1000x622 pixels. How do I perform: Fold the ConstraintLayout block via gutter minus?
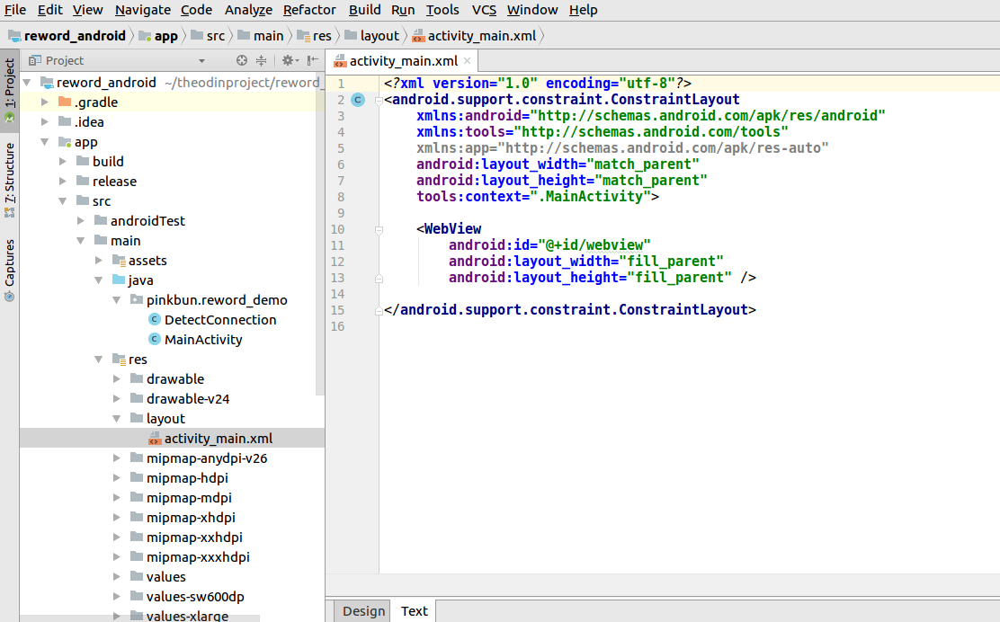(x=378, y=100)
